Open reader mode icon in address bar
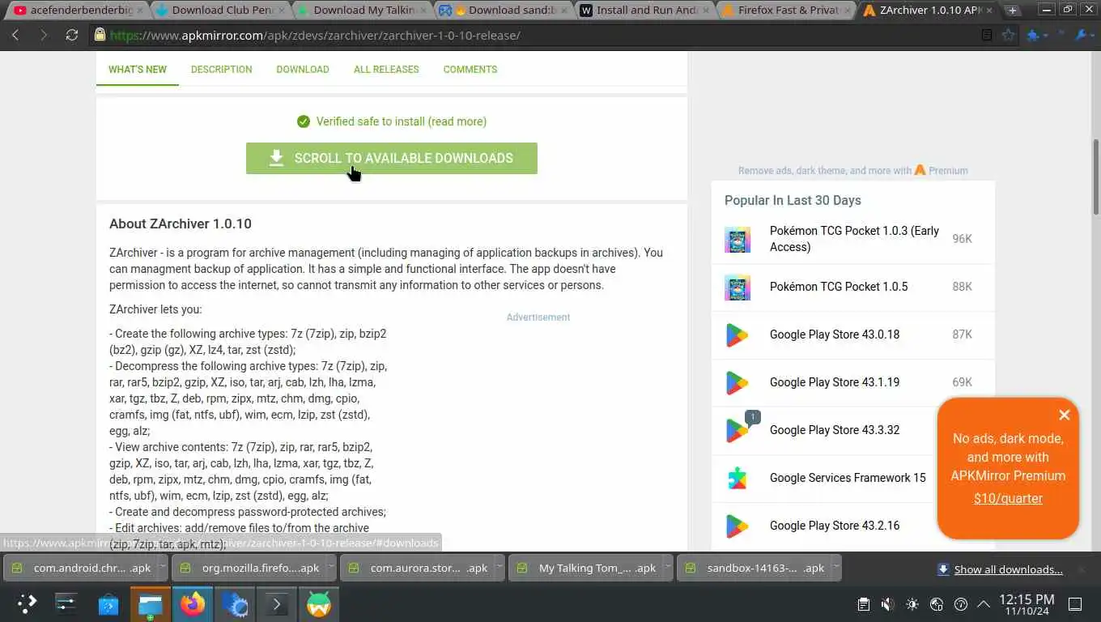 [x=986, y=36]
